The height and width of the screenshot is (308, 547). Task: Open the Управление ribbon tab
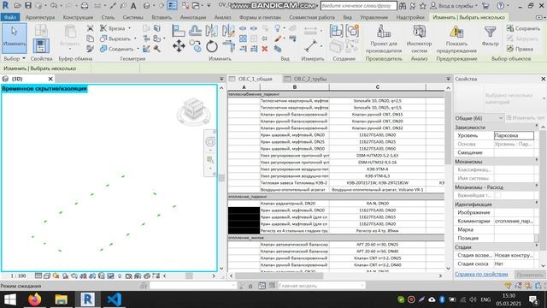[373, 17]
